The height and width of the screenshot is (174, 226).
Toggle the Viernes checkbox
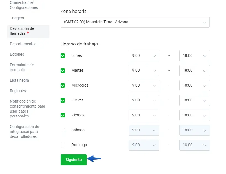(x=63, y=115)
